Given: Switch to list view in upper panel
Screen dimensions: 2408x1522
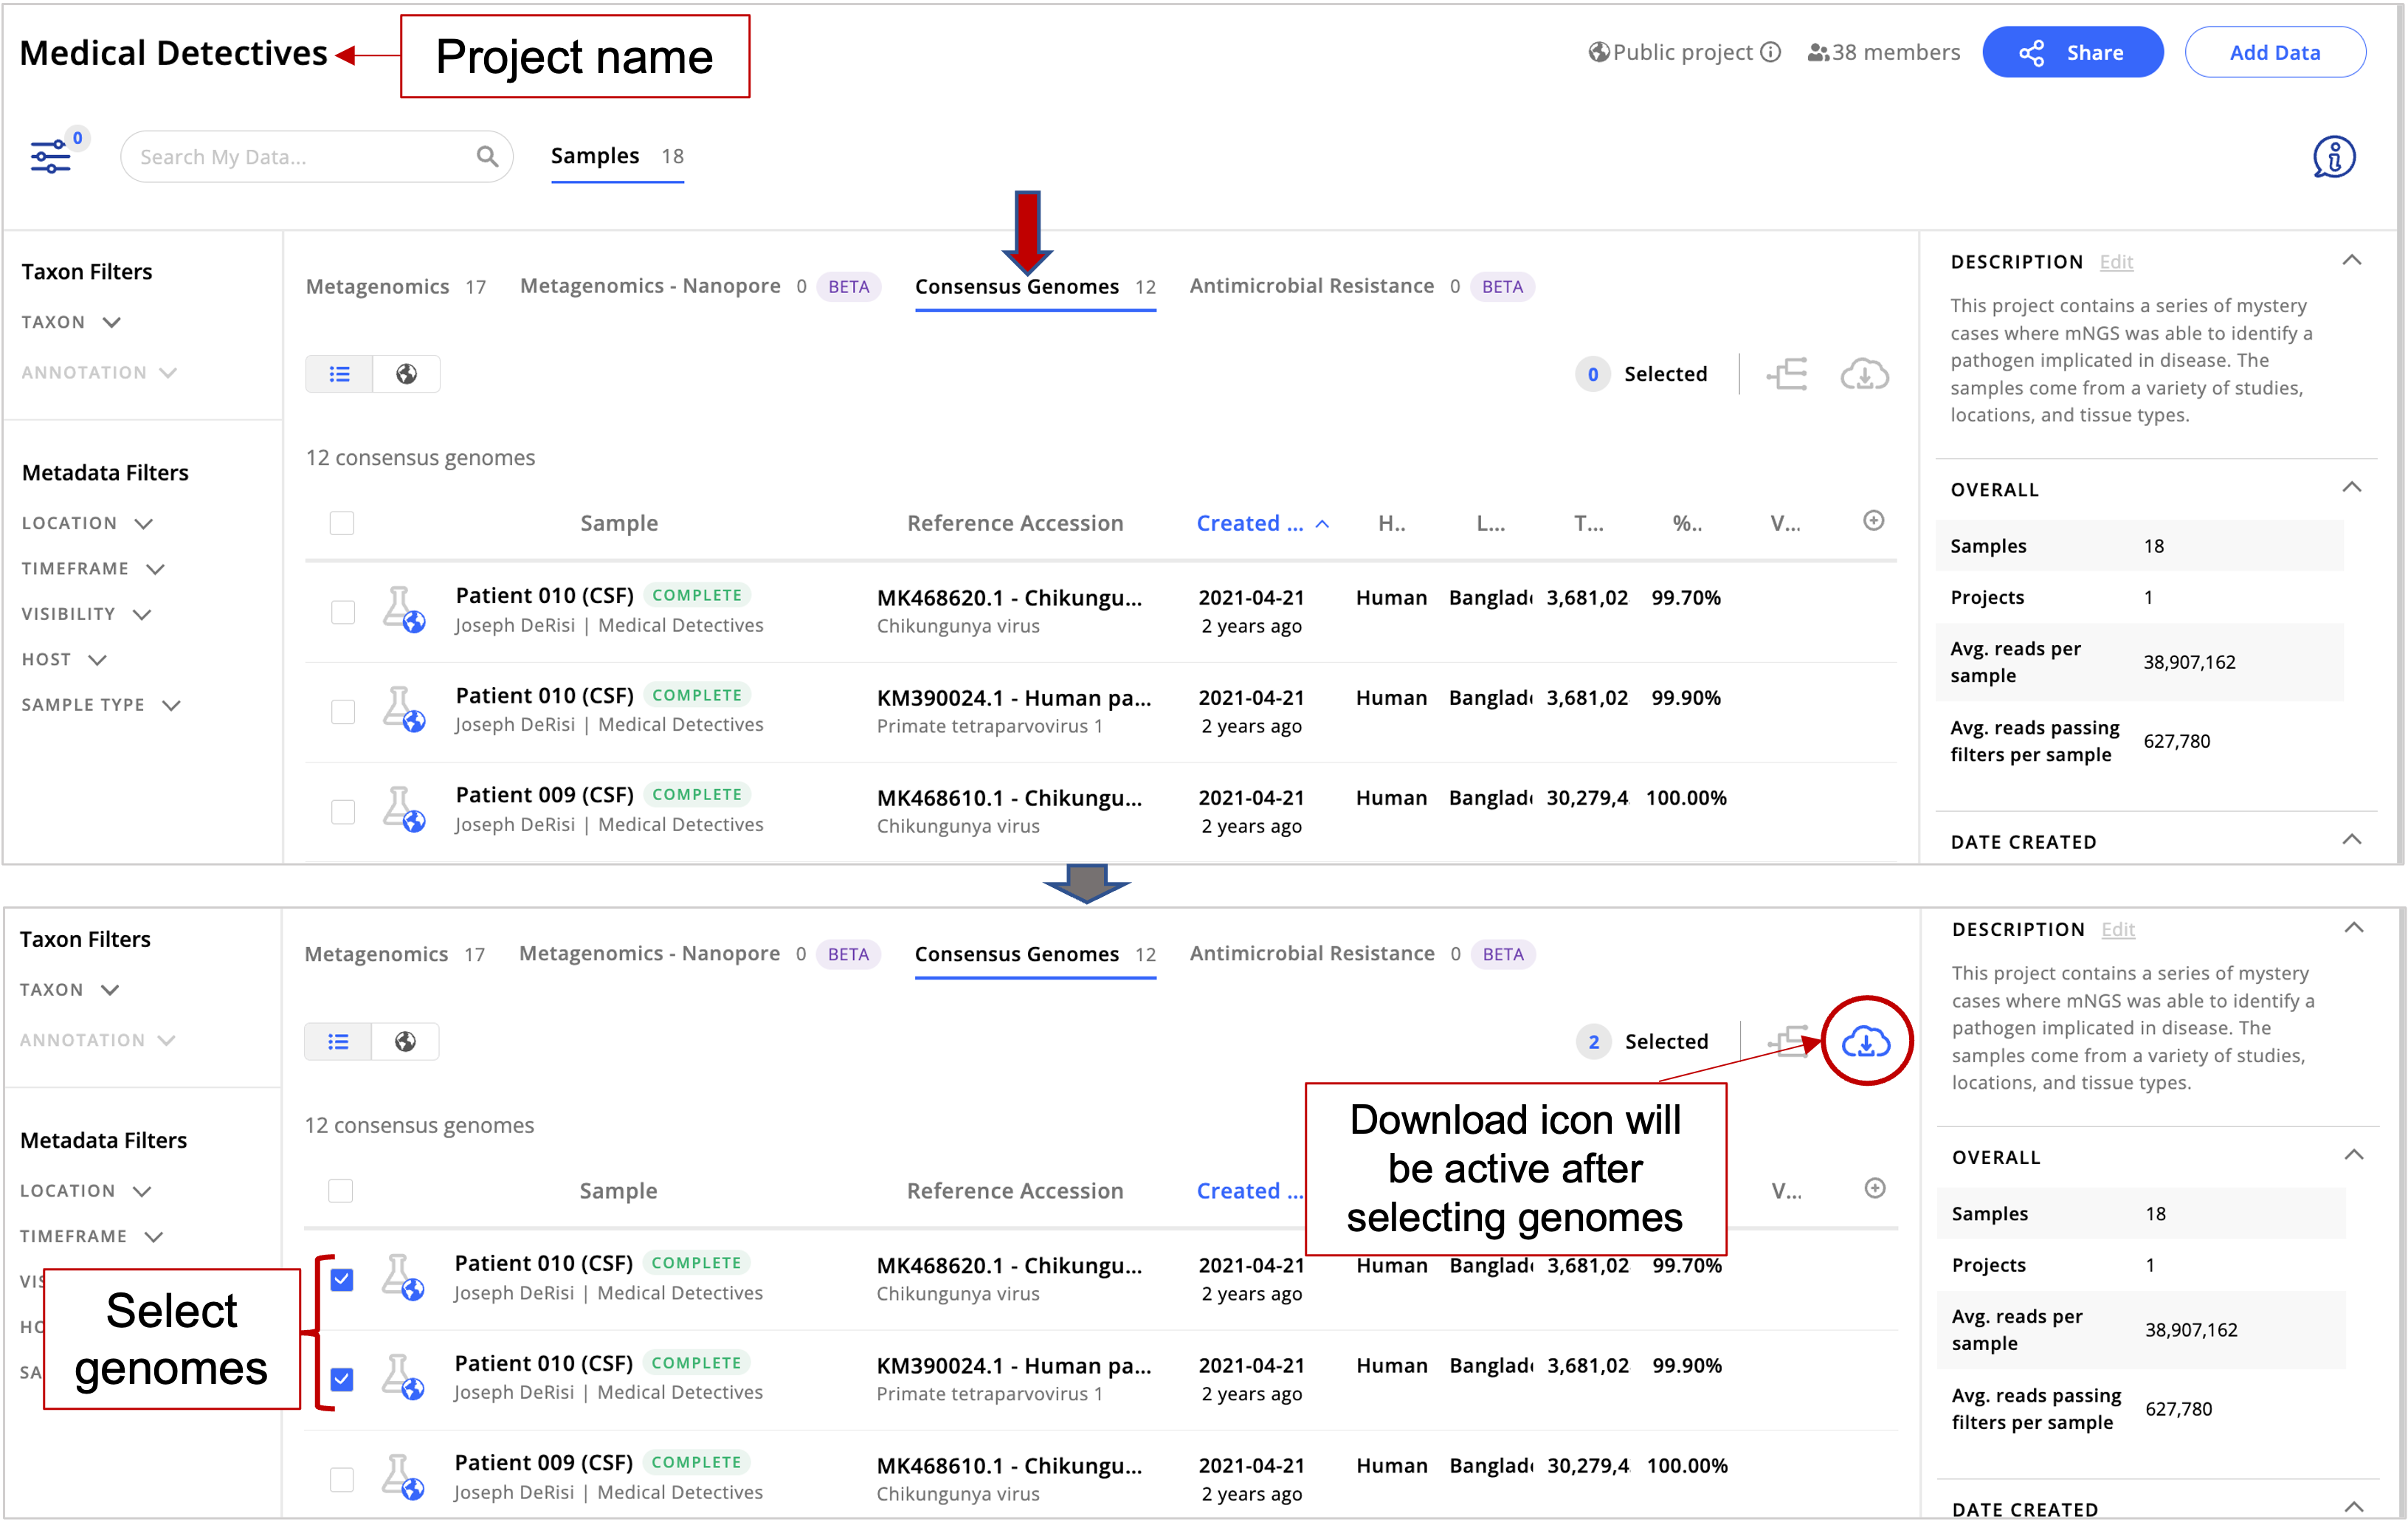Looking at the screenshot, I should 339,374.
